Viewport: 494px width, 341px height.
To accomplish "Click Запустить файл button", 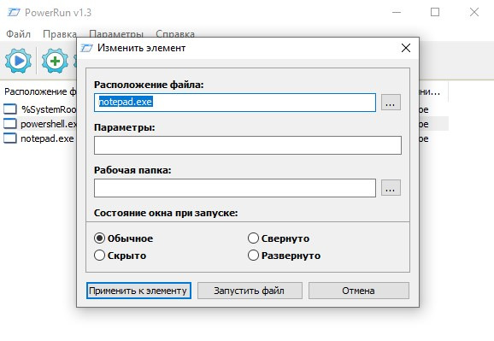I will [250, 291].
